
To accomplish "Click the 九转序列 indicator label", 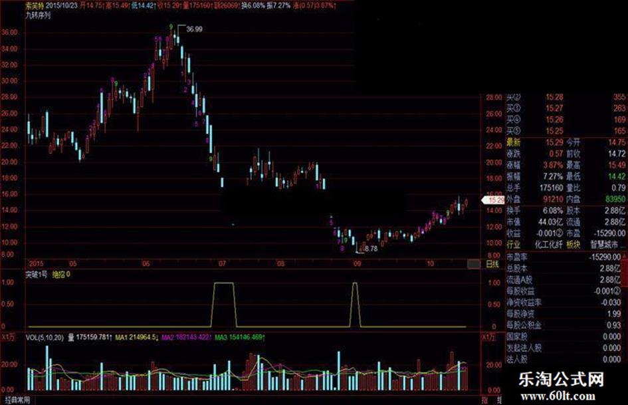I will (38, 16).
